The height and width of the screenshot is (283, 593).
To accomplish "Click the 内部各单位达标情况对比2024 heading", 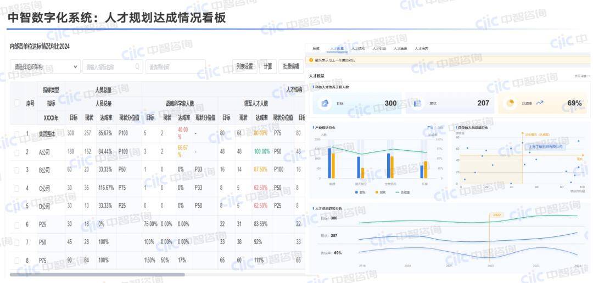I will [40, 47].
